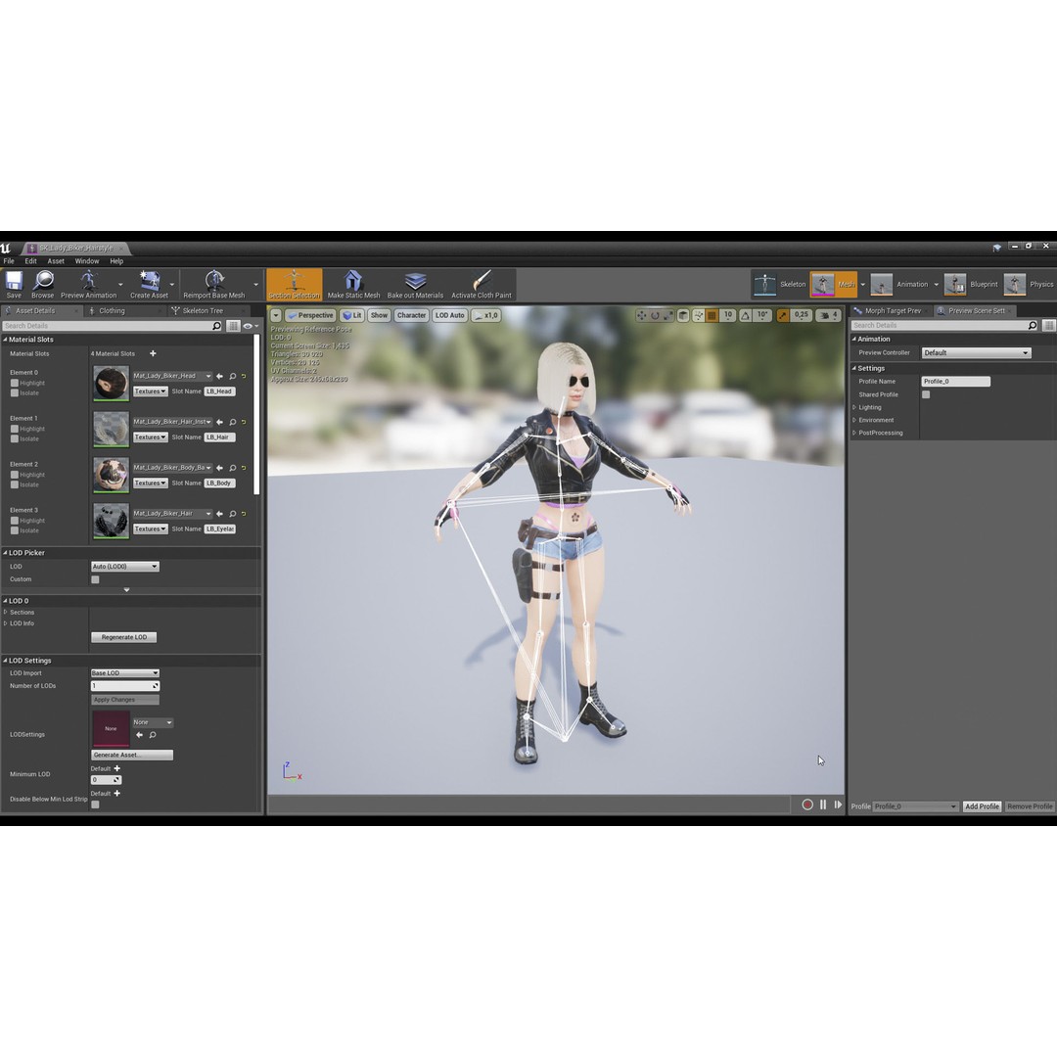Image resolution: width=1057 pixels, height=1057 pixels.
Task: Click the Element 2 body material thumbnail
Action: (x=111, y=475)
